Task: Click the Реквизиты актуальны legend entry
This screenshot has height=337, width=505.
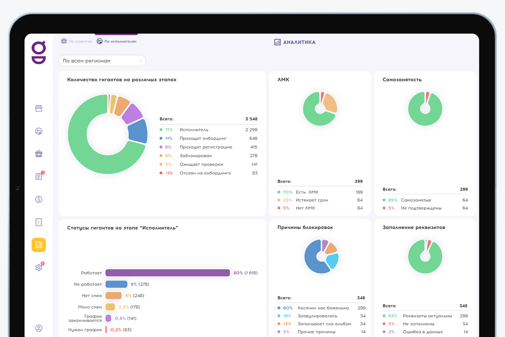Action: point(425,316)
